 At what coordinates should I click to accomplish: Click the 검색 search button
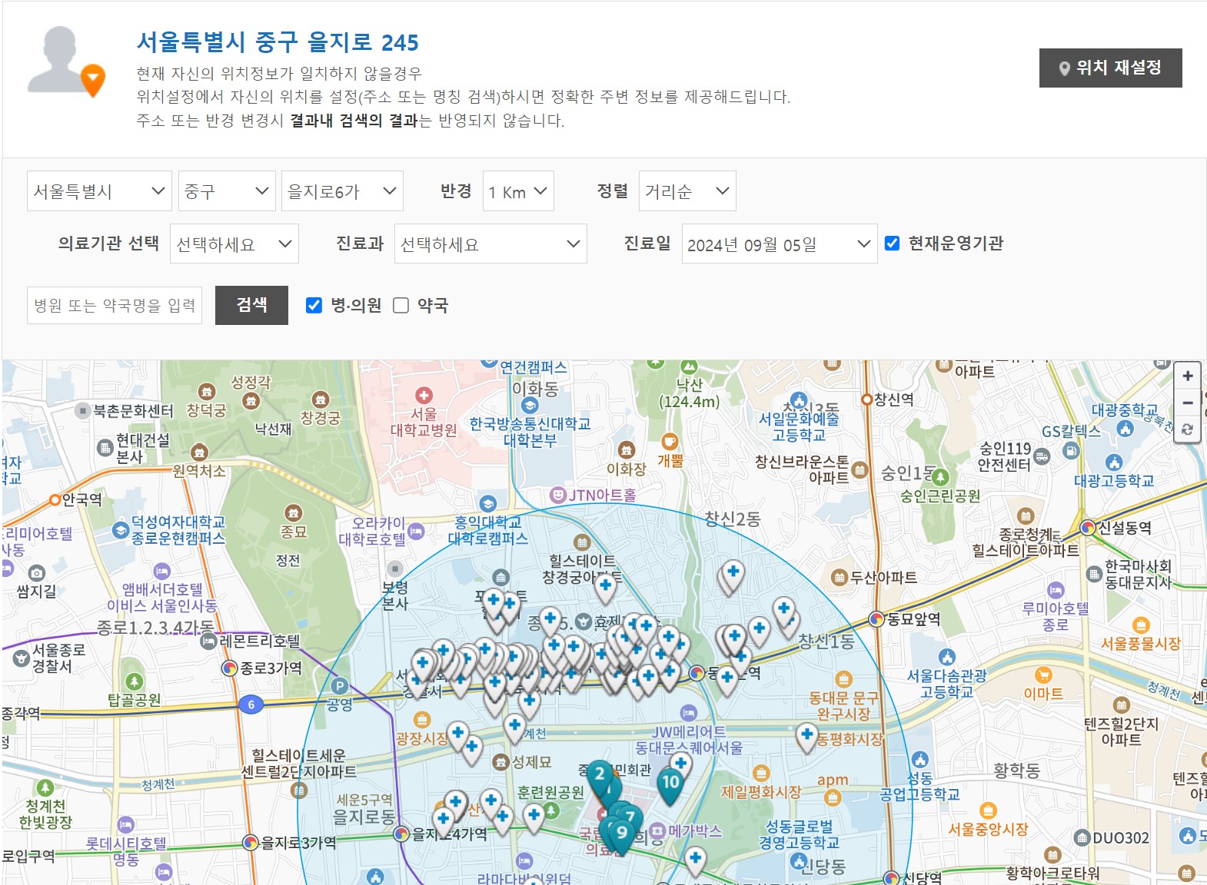click(x=251, y=305)
